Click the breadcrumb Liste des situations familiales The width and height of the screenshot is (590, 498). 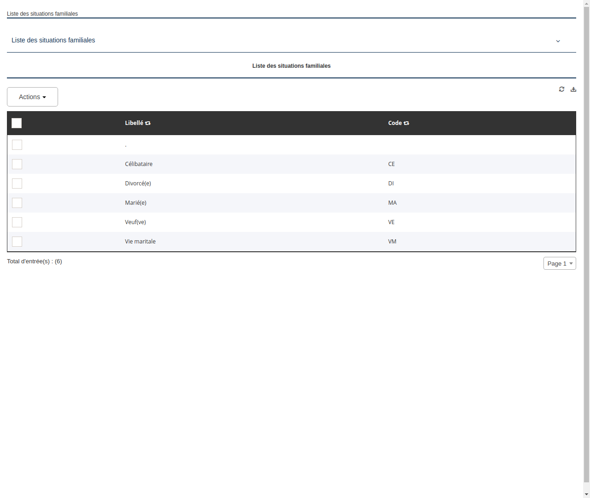(x=42, y=13)
